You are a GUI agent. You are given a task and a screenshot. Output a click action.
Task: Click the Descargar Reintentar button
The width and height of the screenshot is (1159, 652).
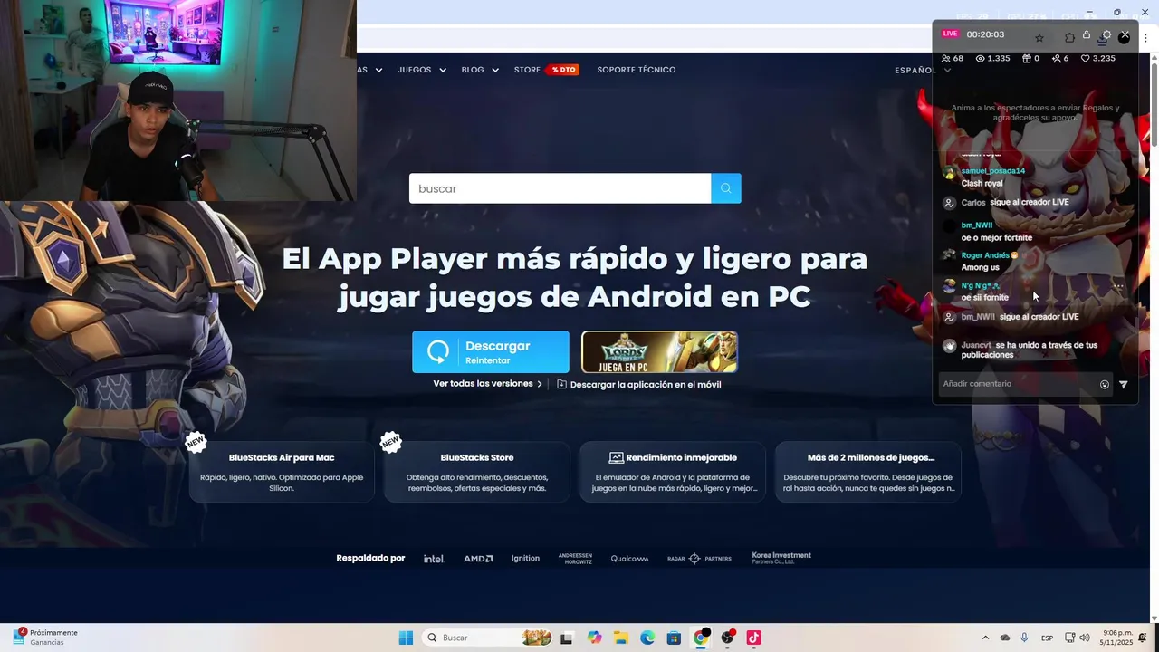[491, 352]
